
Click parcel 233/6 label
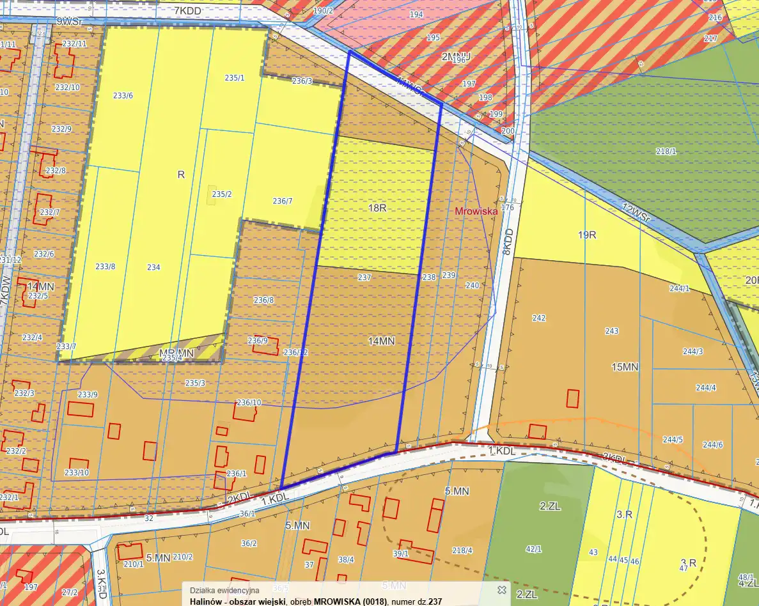pyautogui.click(x=123, y=95)
